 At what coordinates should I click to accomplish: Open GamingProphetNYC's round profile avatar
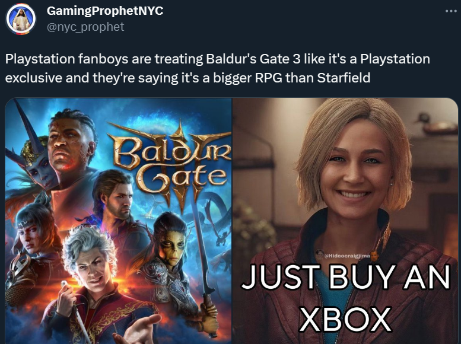click(x=21, y=19)
